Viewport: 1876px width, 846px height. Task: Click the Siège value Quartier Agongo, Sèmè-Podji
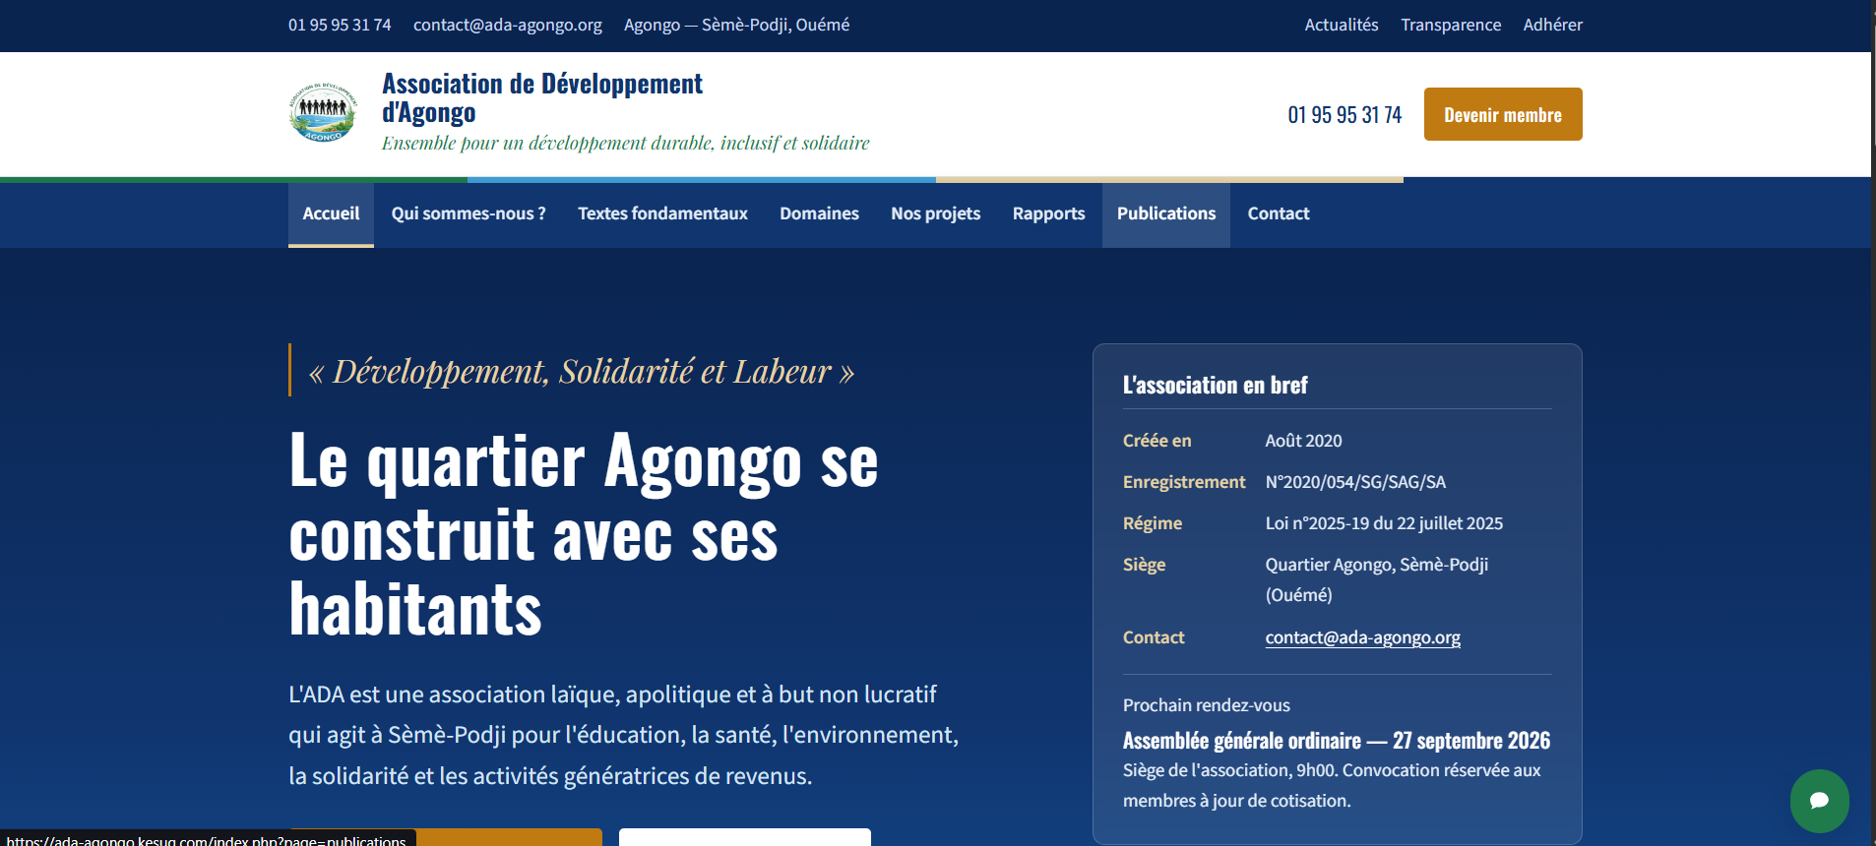pos(1377,579)
